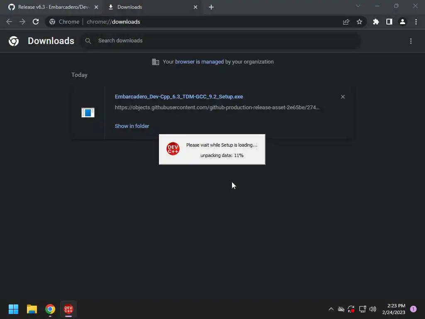Click the browser forward arrow
This screenshot has width=425, height=319.
22,22
